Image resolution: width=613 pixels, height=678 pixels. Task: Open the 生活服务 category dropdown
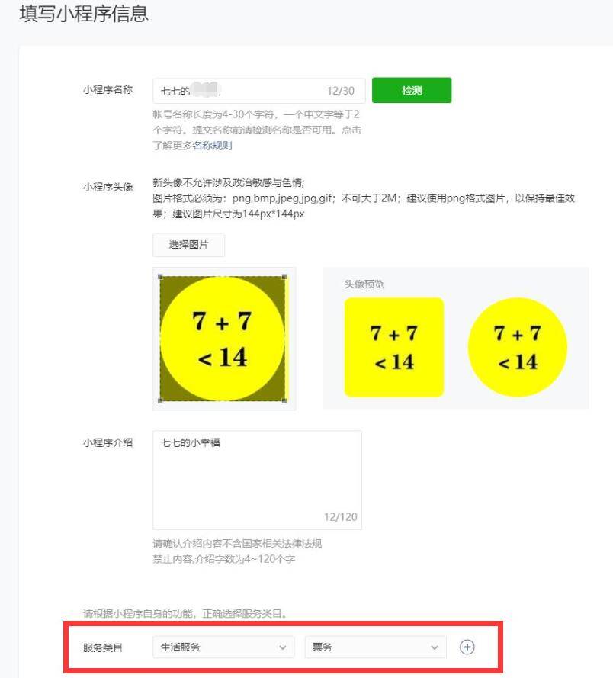click(223, 647)
